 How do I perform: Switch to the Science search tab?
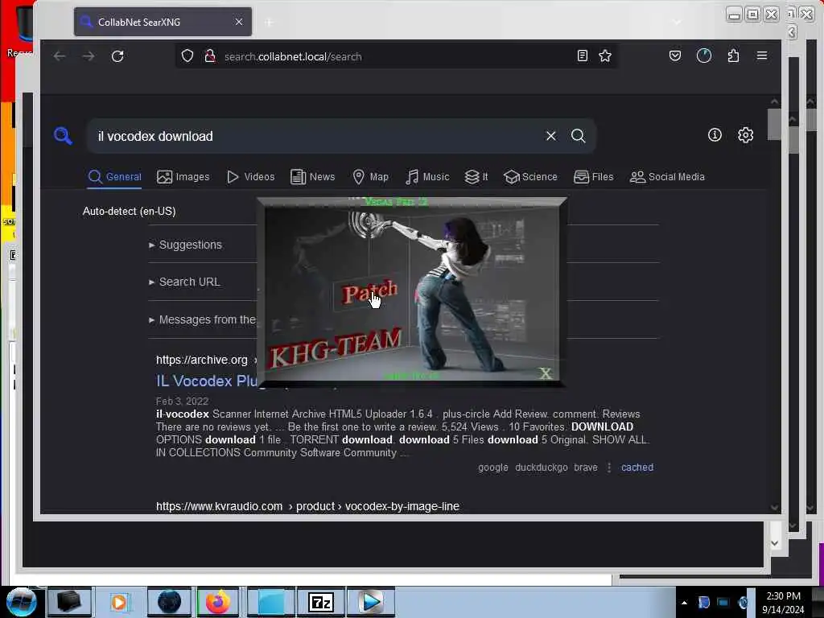(530, 176)
